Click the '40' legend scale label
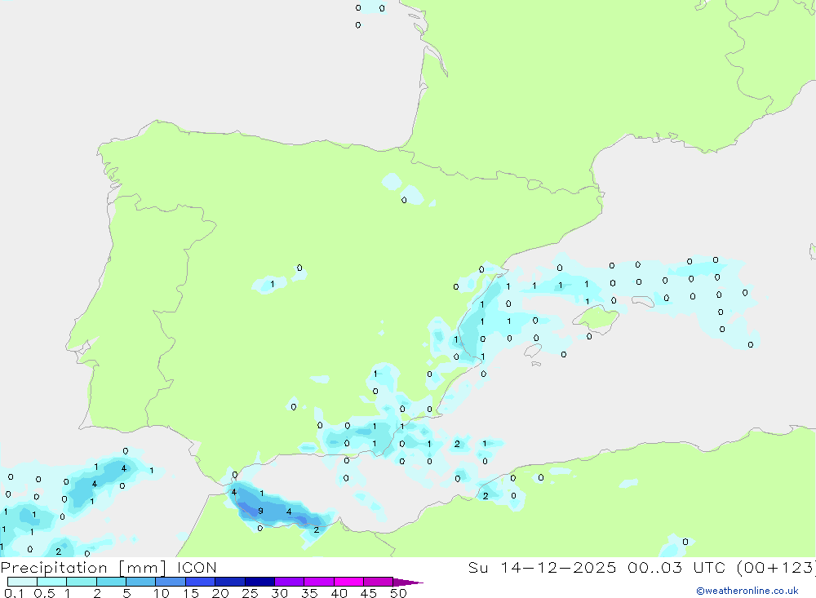The image size is (816, 598). pos(339,593)
